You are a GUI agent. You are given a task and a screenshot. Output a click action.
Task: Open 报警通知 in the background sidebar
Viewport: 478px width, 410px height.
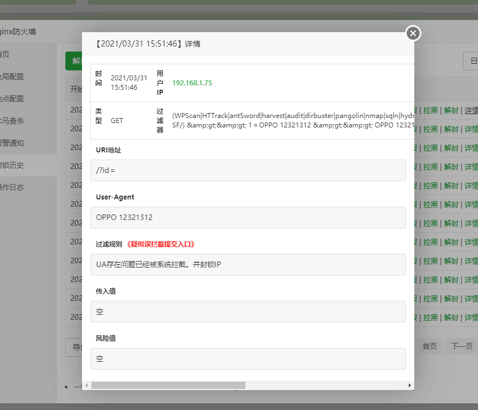[12, 143]
